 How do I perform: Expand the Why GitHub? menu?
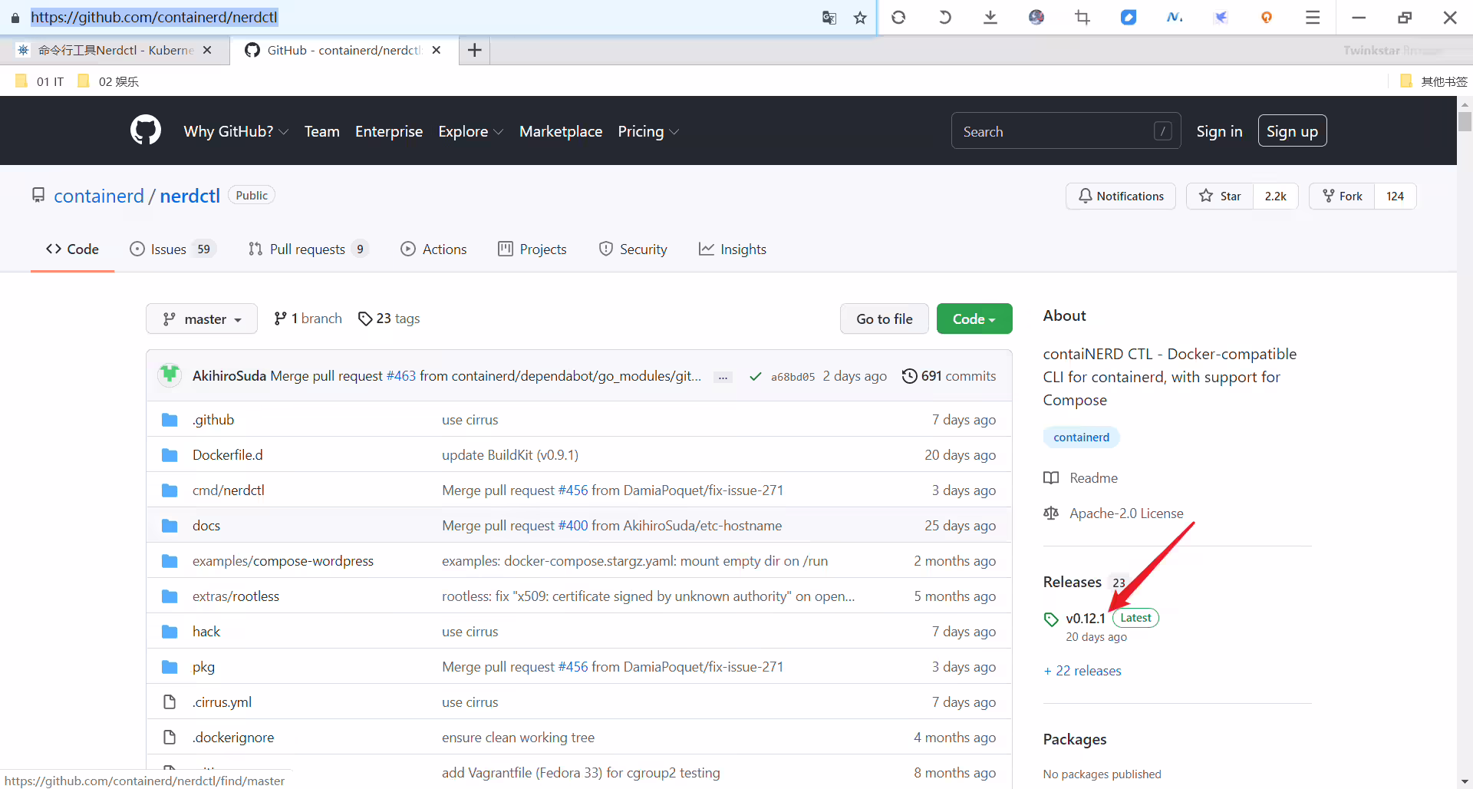pos(236,131)
